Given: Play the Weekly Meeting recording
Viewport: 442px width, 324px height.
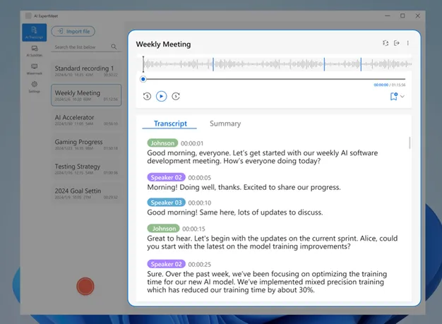Looking at the screenshot, I should (x=161, y=97).
